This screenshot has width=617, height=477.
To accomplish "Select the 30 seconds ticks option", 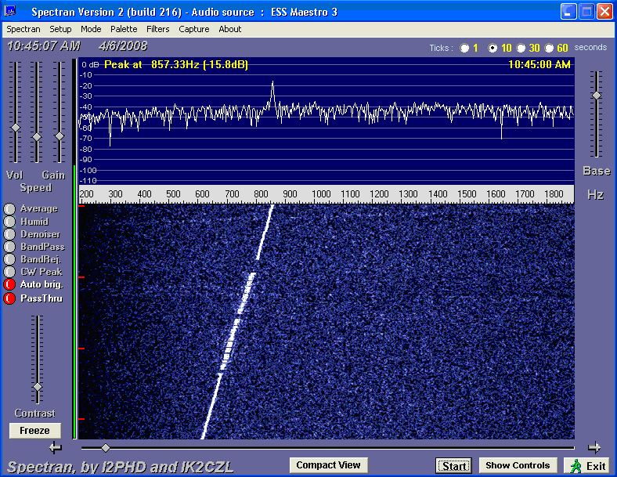I will [x=521, y=48].
